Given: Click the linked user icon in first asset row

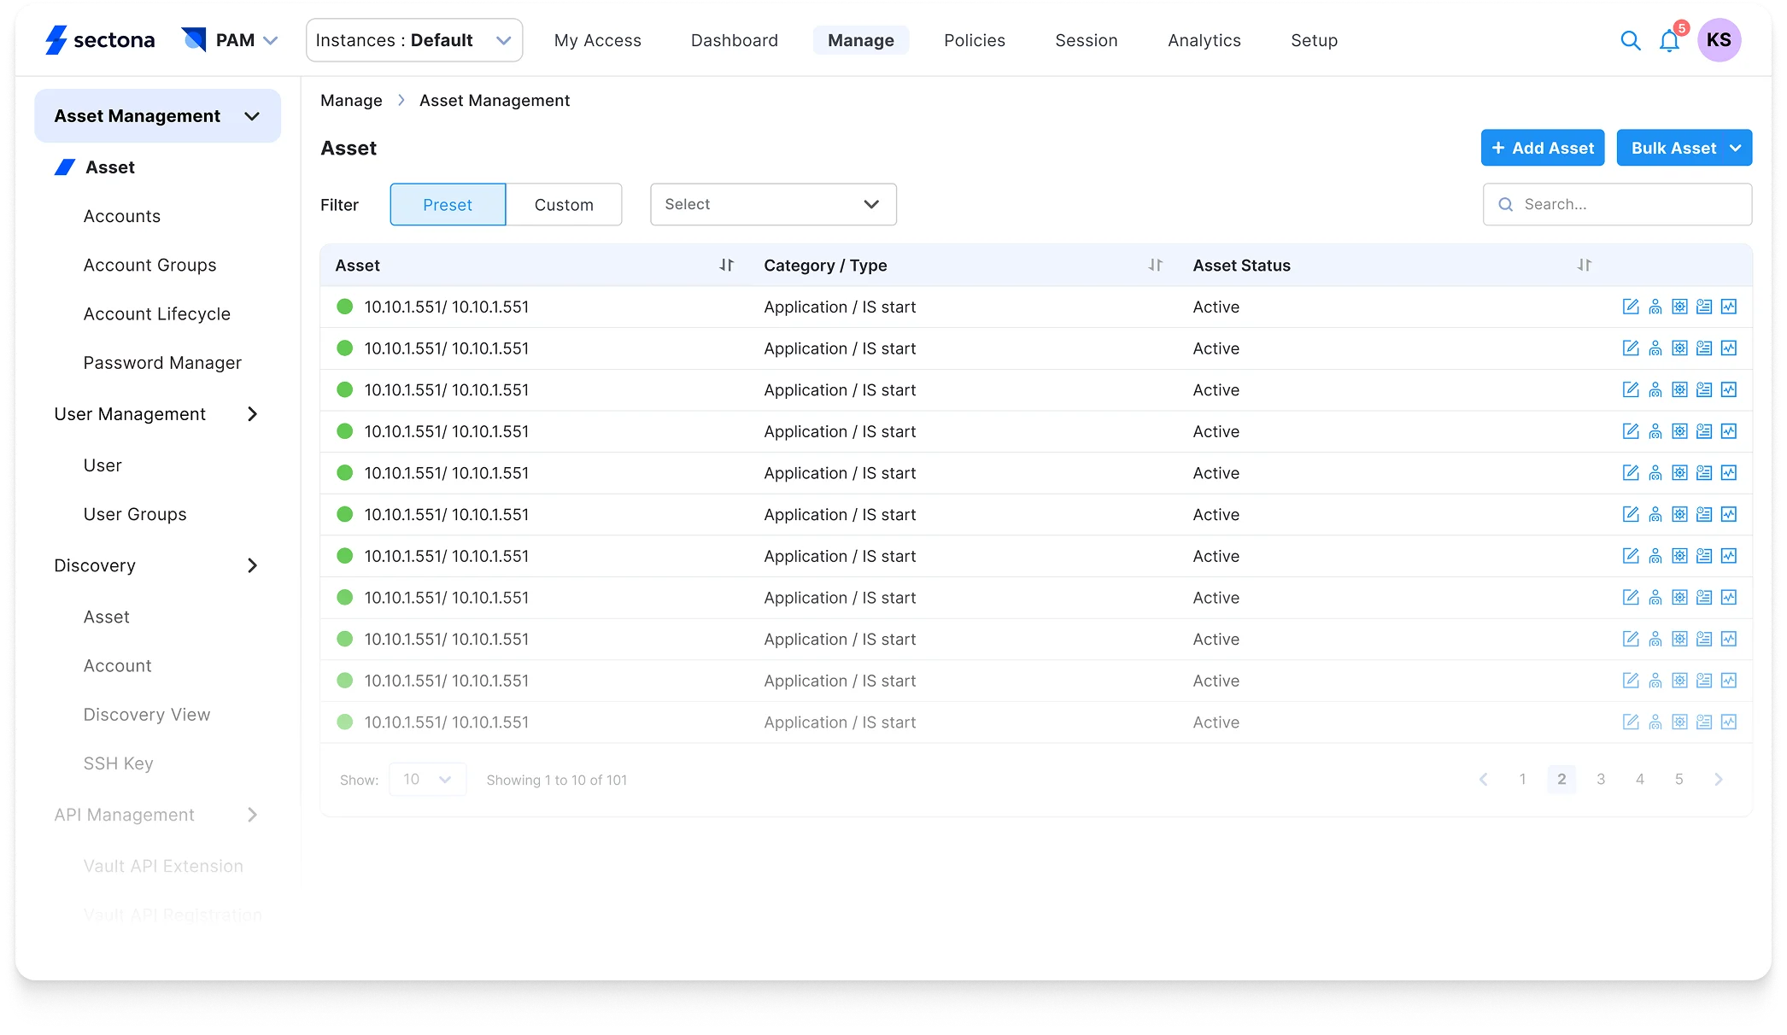Looking at the screenshot, I should (x=1655, y=307).
